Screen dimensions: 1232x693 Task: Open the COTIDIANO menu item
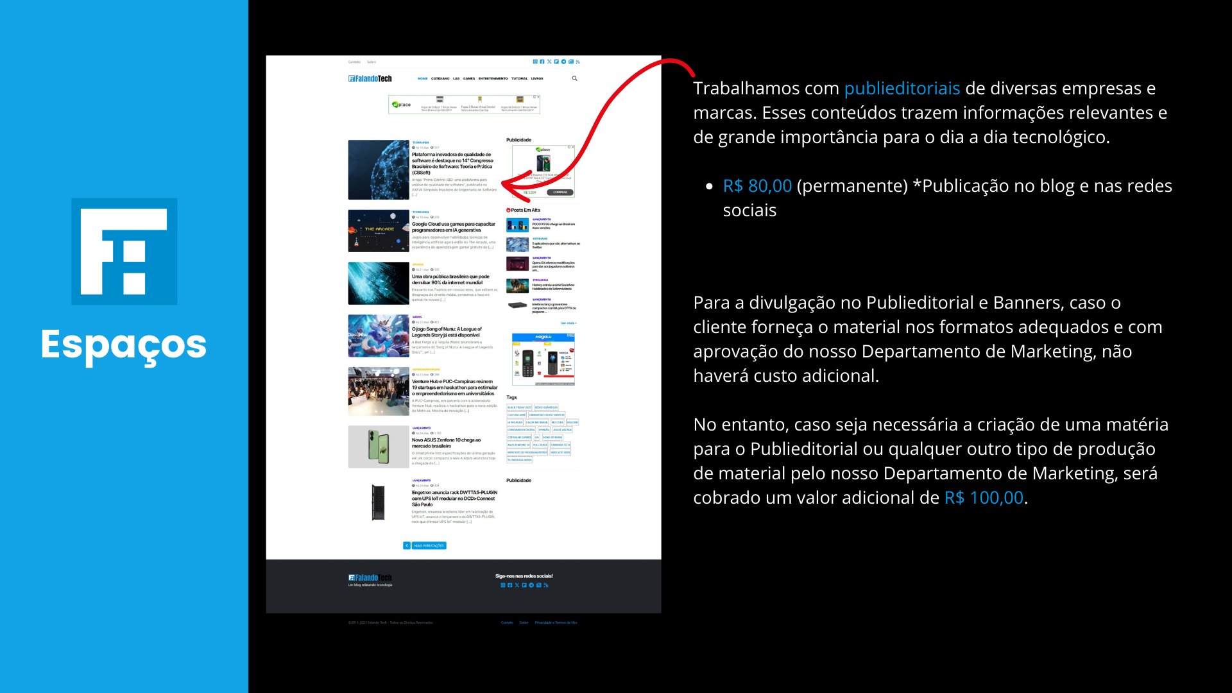click(x=440, y=78)
